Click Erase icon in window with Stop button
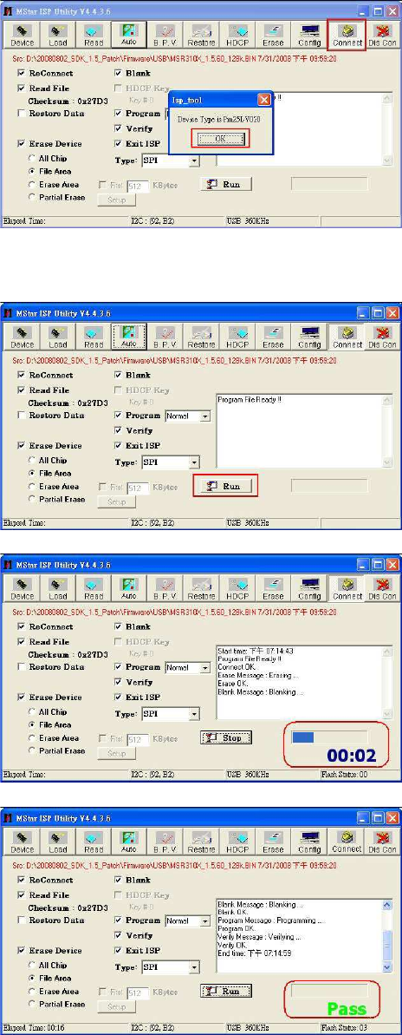The height and width of the screenshot is (1035, 402). (x=274, y=589)
